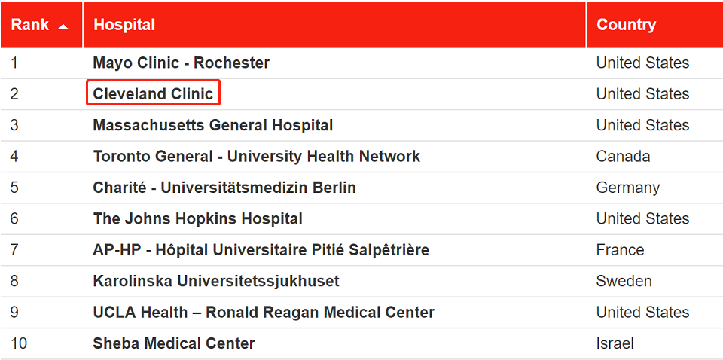The image size is (723, 360).
Task: Click the Rank sort arrow icon
Action: (63, 26)
